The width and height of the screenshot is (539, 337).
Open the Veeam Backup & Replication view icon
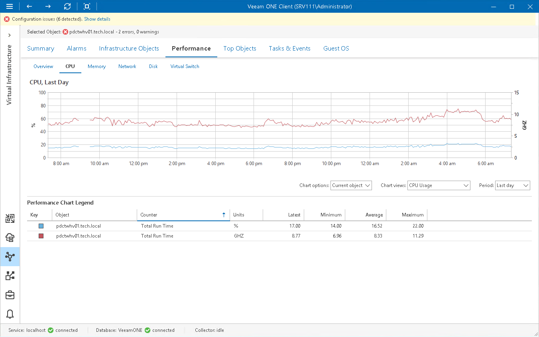(10, 218)
